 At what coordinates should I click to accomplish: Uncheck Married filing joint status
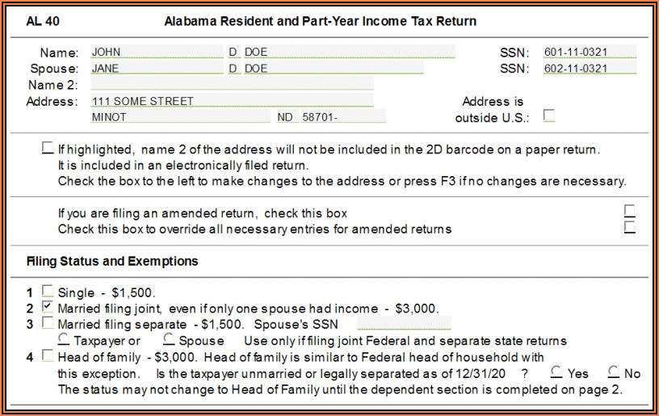pos(48,308)
